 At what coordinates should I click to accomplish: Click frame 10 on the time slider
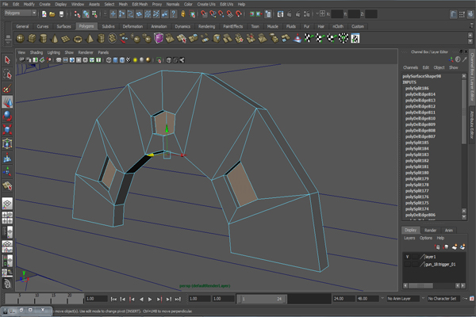click(x=36, y=299)
